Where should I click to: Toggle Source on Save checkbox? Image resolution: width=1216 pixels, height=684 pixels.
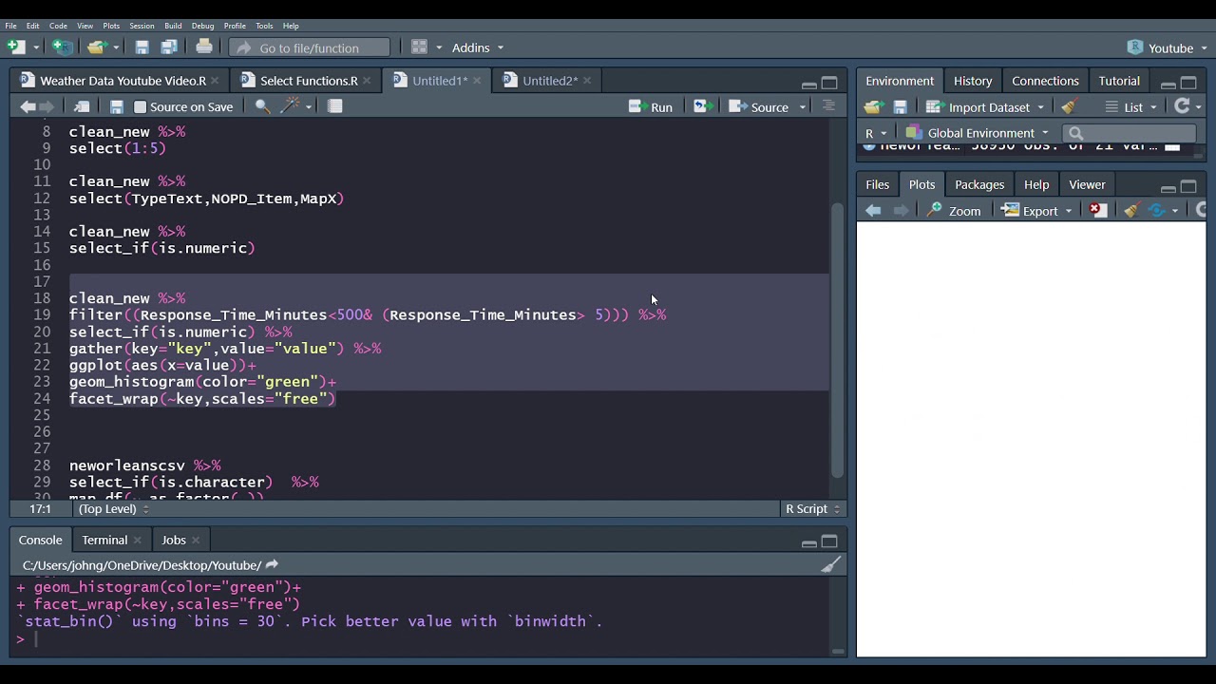pos(141,107)
